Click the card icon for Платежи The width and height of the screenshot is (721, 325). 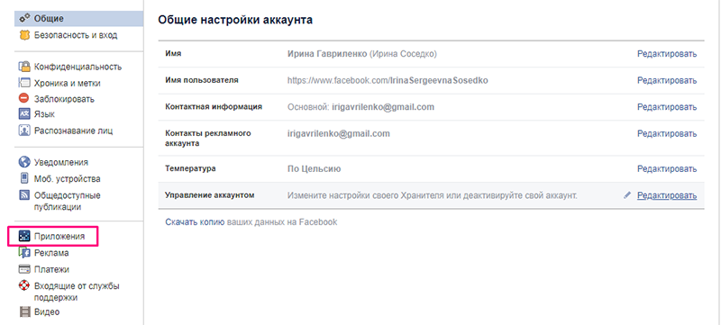tap(24, 269)
